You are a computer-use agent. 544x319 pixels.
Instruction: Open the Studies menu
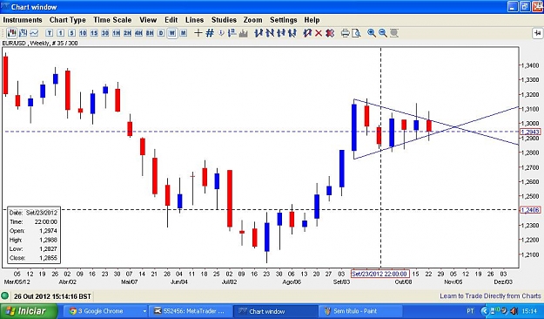coord(224,20)
